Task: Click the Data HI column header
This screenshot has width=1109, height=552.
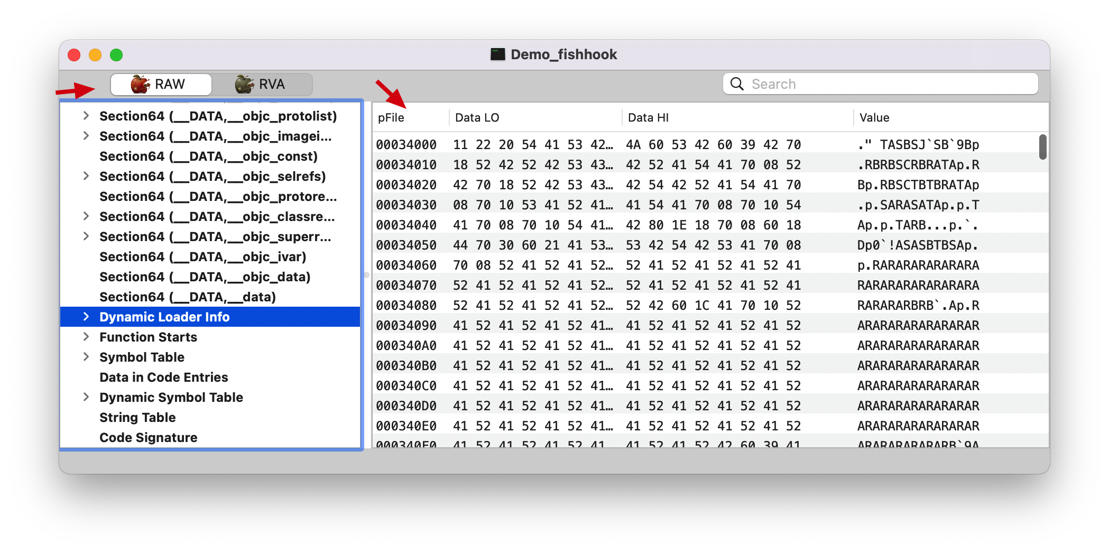Action: click(x=738, y=117)
